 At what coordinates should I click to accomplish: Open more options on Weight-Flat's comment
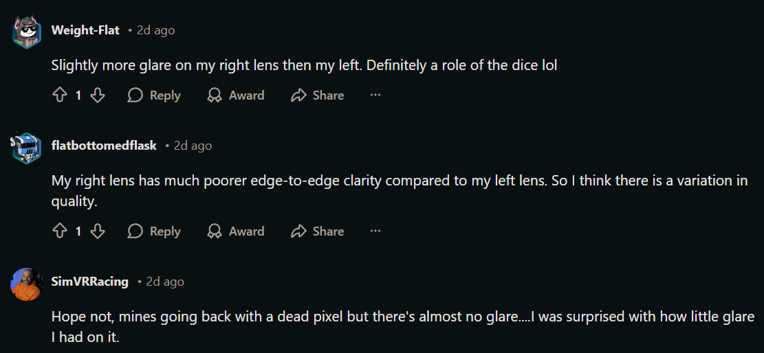[x=375, y=95]
